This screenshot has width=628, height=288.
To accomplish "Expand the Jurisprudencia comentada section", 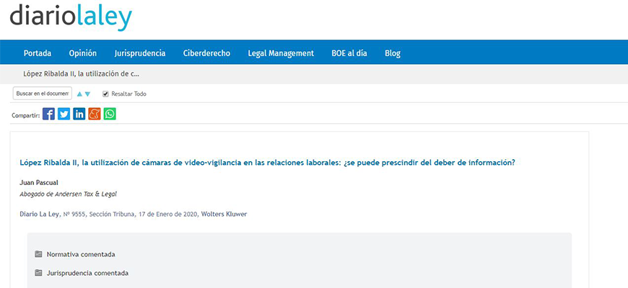I will [87, 273].
